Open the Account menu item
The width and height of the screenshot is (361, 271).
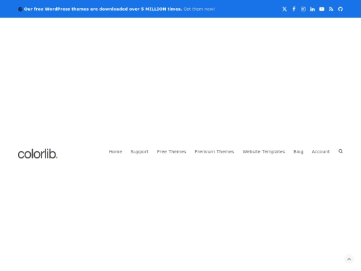[321, 152]
